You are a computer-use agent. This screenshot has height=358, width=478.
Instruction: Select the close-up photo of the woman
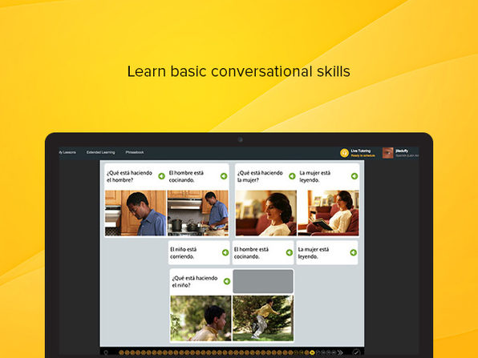click(x=265, y=213)
